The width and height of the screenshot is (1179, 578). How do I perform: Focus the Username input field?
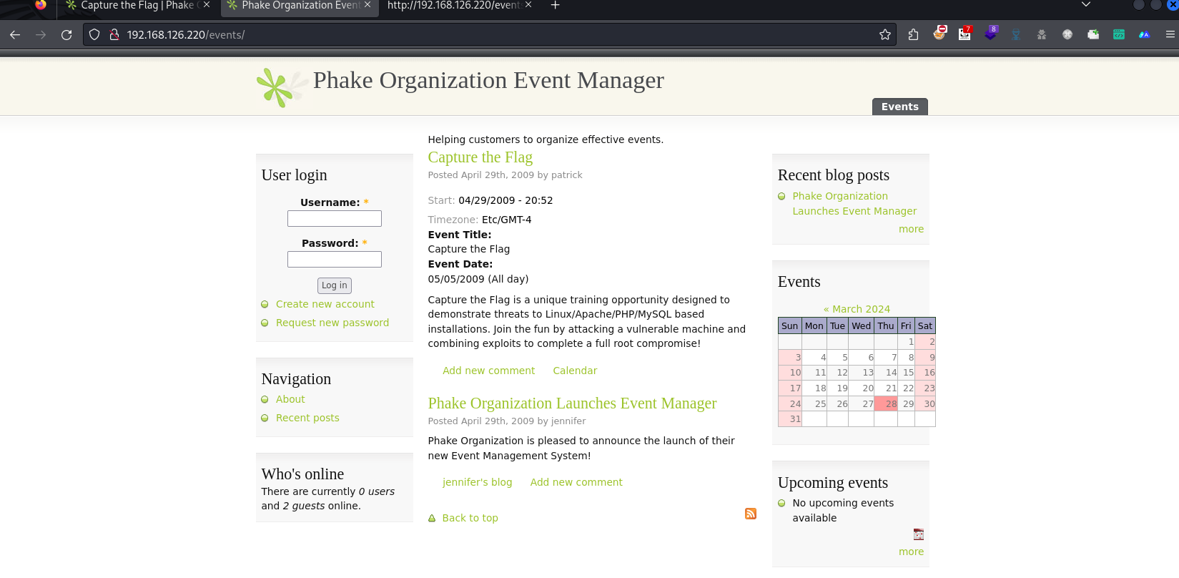335,218
